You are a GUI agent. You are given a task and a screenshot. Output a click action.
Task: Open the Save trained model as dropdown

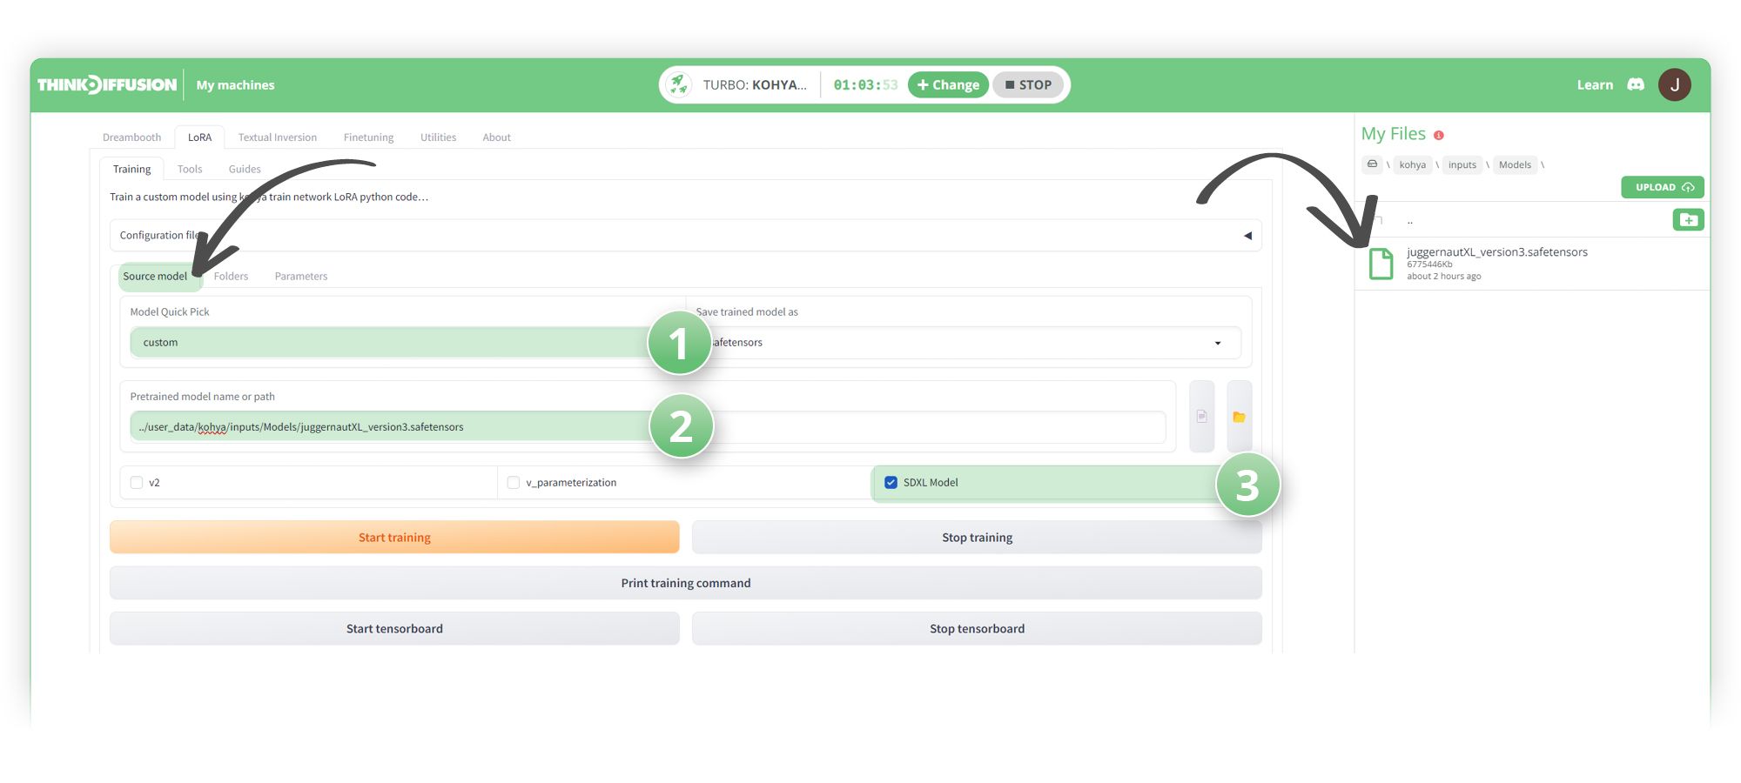tap(1218, 342)
